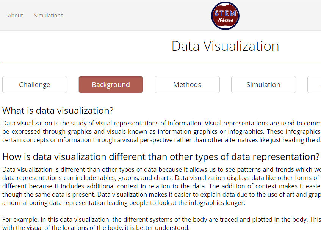Viewport: 321px width, 230px height.
Task: Switch to the Simulation tab
Action: (x=263, y=84)
